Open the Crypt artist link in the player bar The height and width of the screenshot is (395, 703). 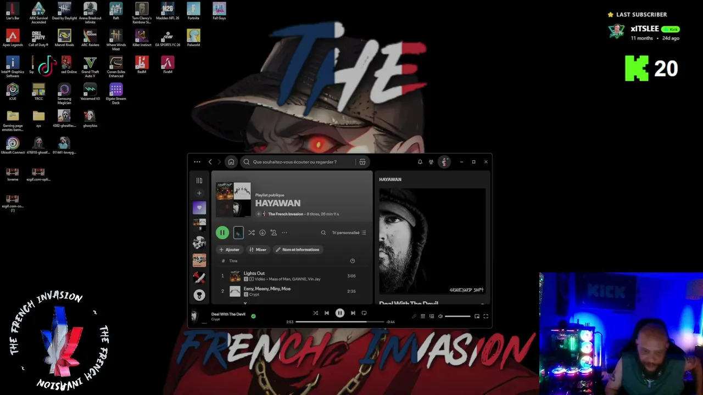(x=215, y=319)
